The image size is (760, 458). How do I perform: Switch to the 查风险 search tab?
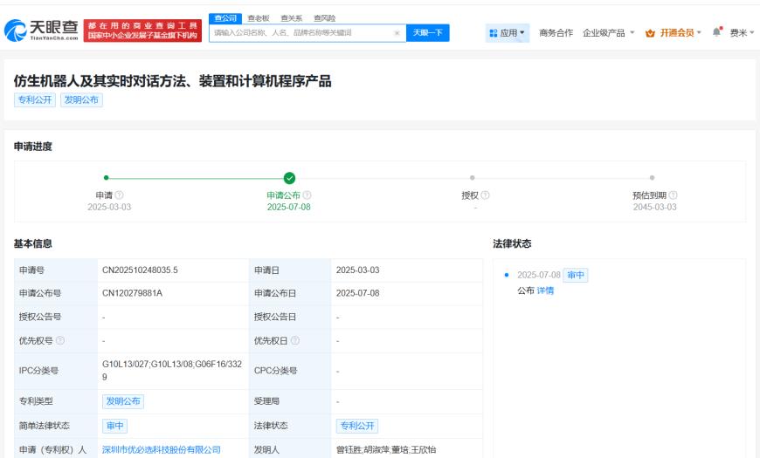[x=324, y=18]
